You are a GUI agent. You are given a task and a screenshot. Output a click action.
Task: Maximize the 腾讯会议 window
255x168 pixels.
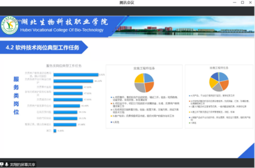(x=242, y=3)
